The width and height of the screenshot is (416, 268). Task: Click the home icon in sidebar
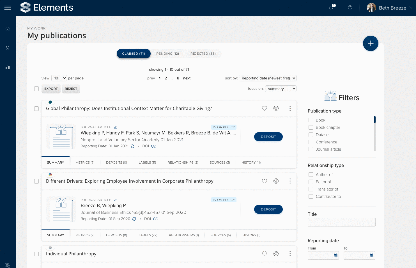tap(8, 29)
